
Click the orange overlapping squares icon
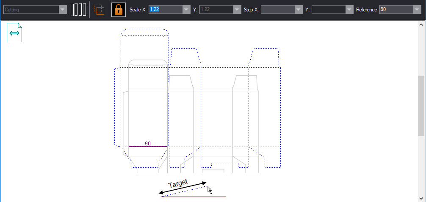click(99, 9)
